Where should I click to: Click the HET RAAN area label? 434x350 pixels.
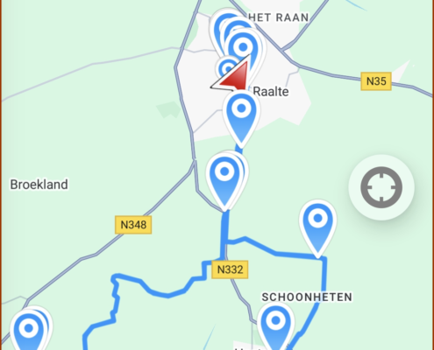pos(279,17)
